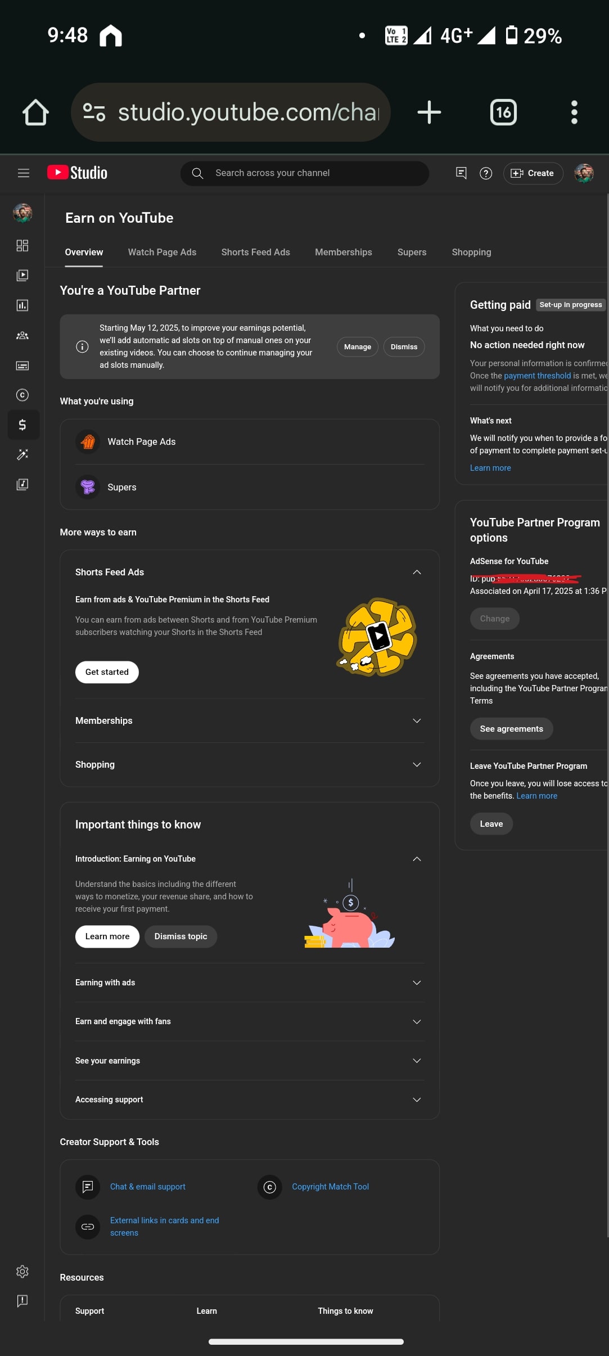Expand the Memberships section chevron
The width and height of the screenshot is (609, 1356).
417,720
